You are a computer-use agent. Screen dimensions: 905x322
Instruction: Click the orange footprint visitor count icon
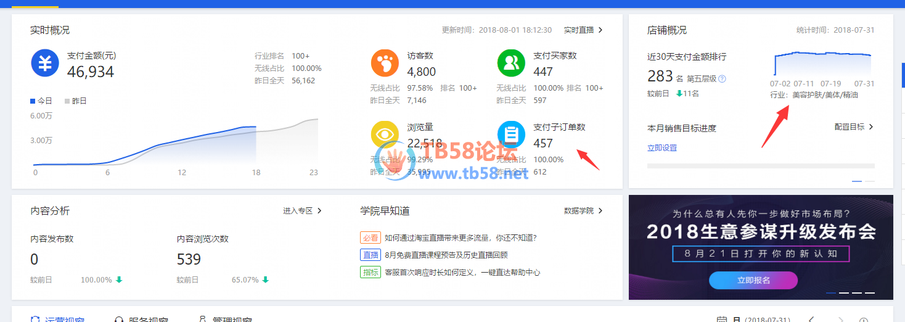click(385, 64)
